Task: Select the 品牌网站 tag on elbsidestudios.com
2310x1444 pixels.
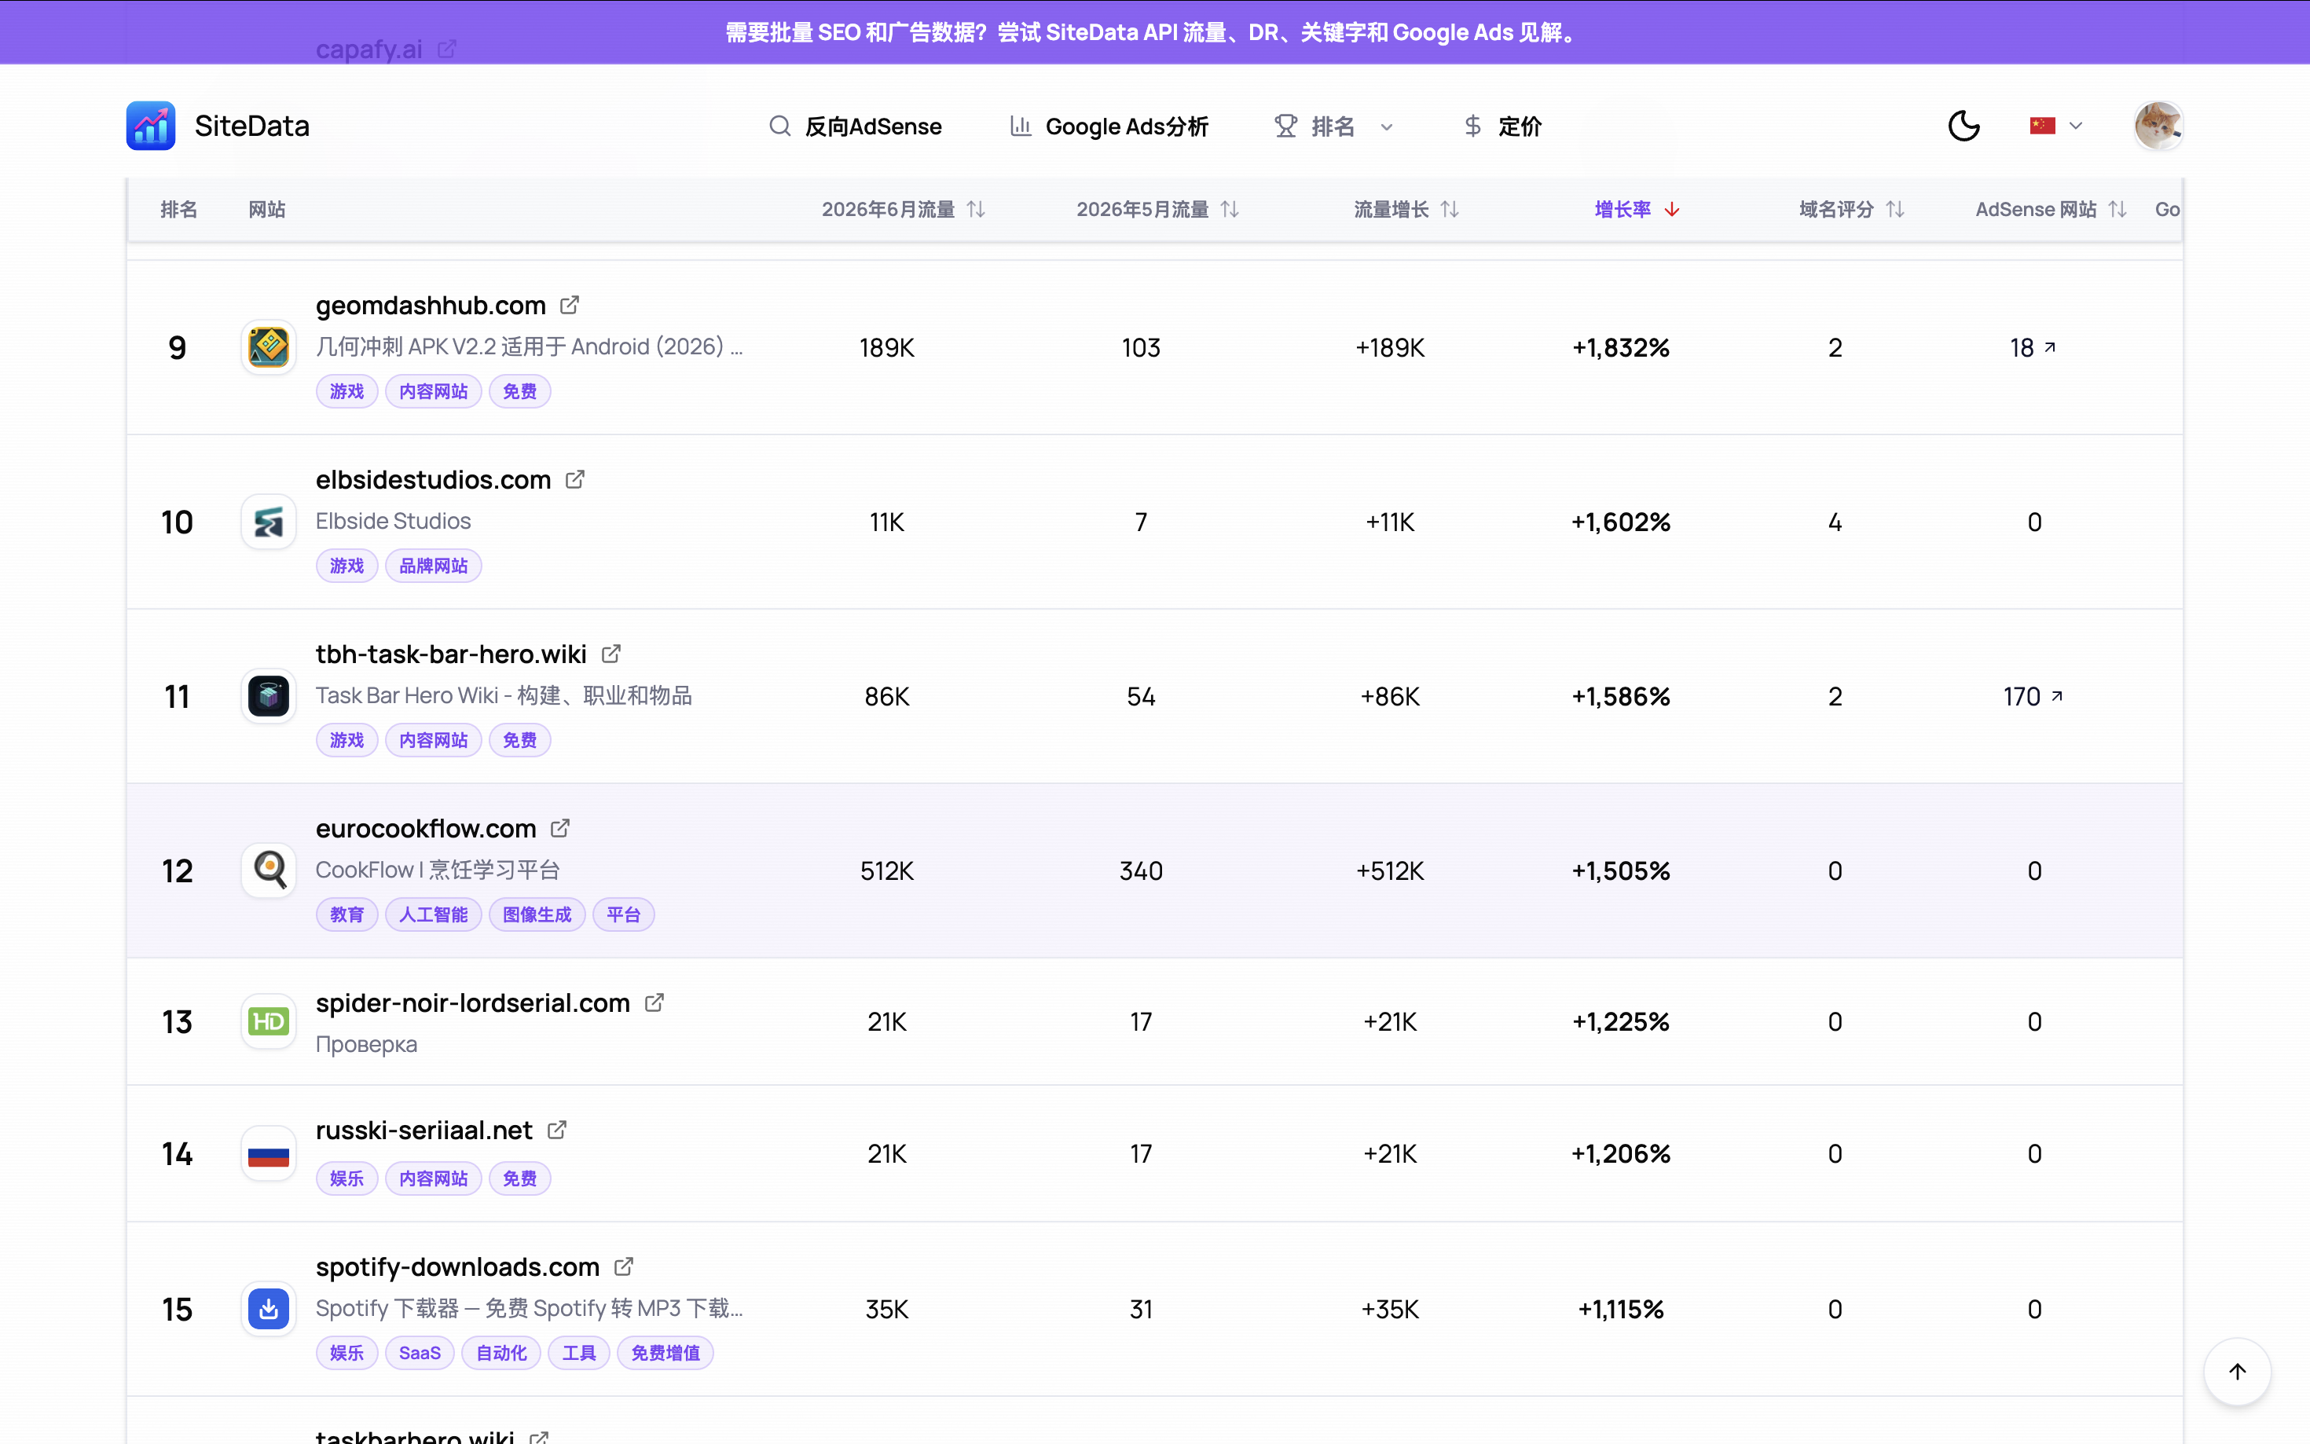Action: pyautogui.click(x=434, y=566)
